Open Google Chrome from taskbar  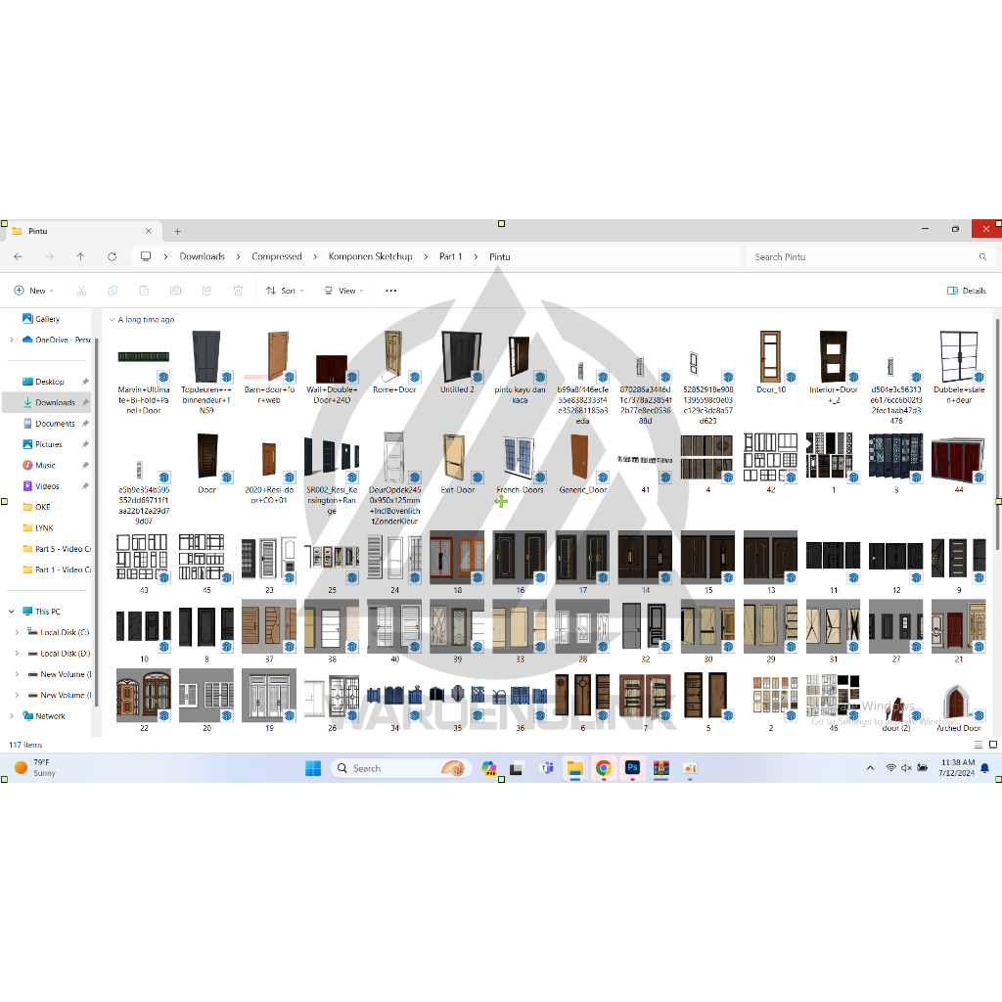[x=603, y=768]
